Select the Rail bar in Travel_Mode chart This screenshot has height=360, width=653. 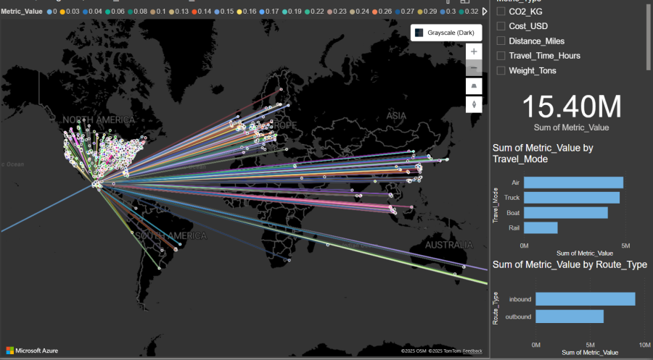pyautogui.click(x=541, y=227)
